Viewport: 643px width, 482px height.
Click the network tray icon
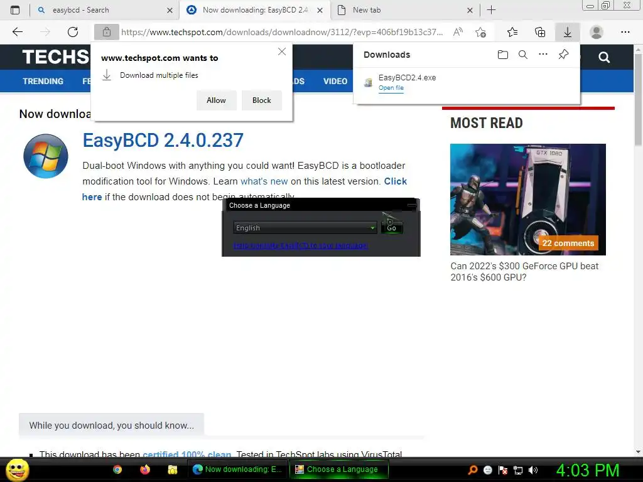[x=518, y=470]
